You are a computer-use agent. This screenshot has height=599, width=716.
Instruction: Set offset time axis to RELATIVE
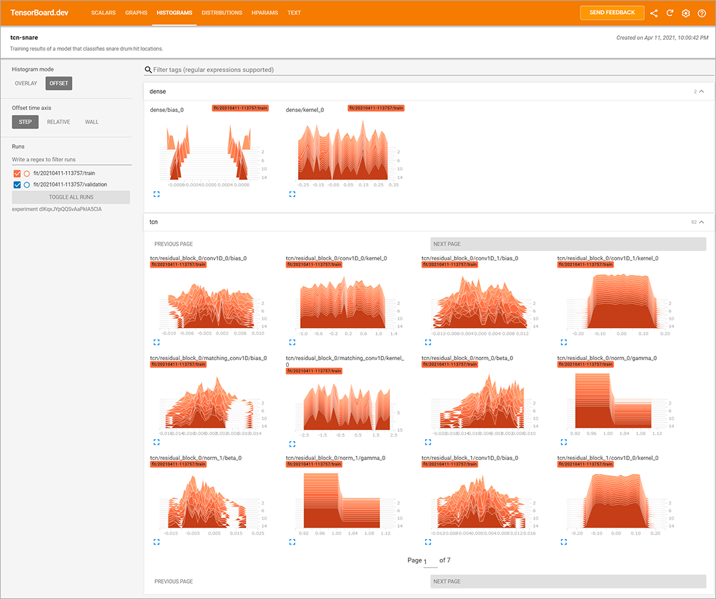[x=59, y=122]
